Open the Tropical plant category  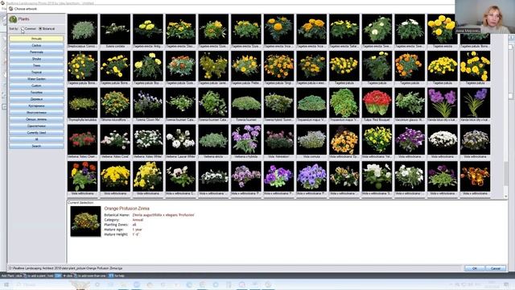pyautogui.click(x=36, y=72)
